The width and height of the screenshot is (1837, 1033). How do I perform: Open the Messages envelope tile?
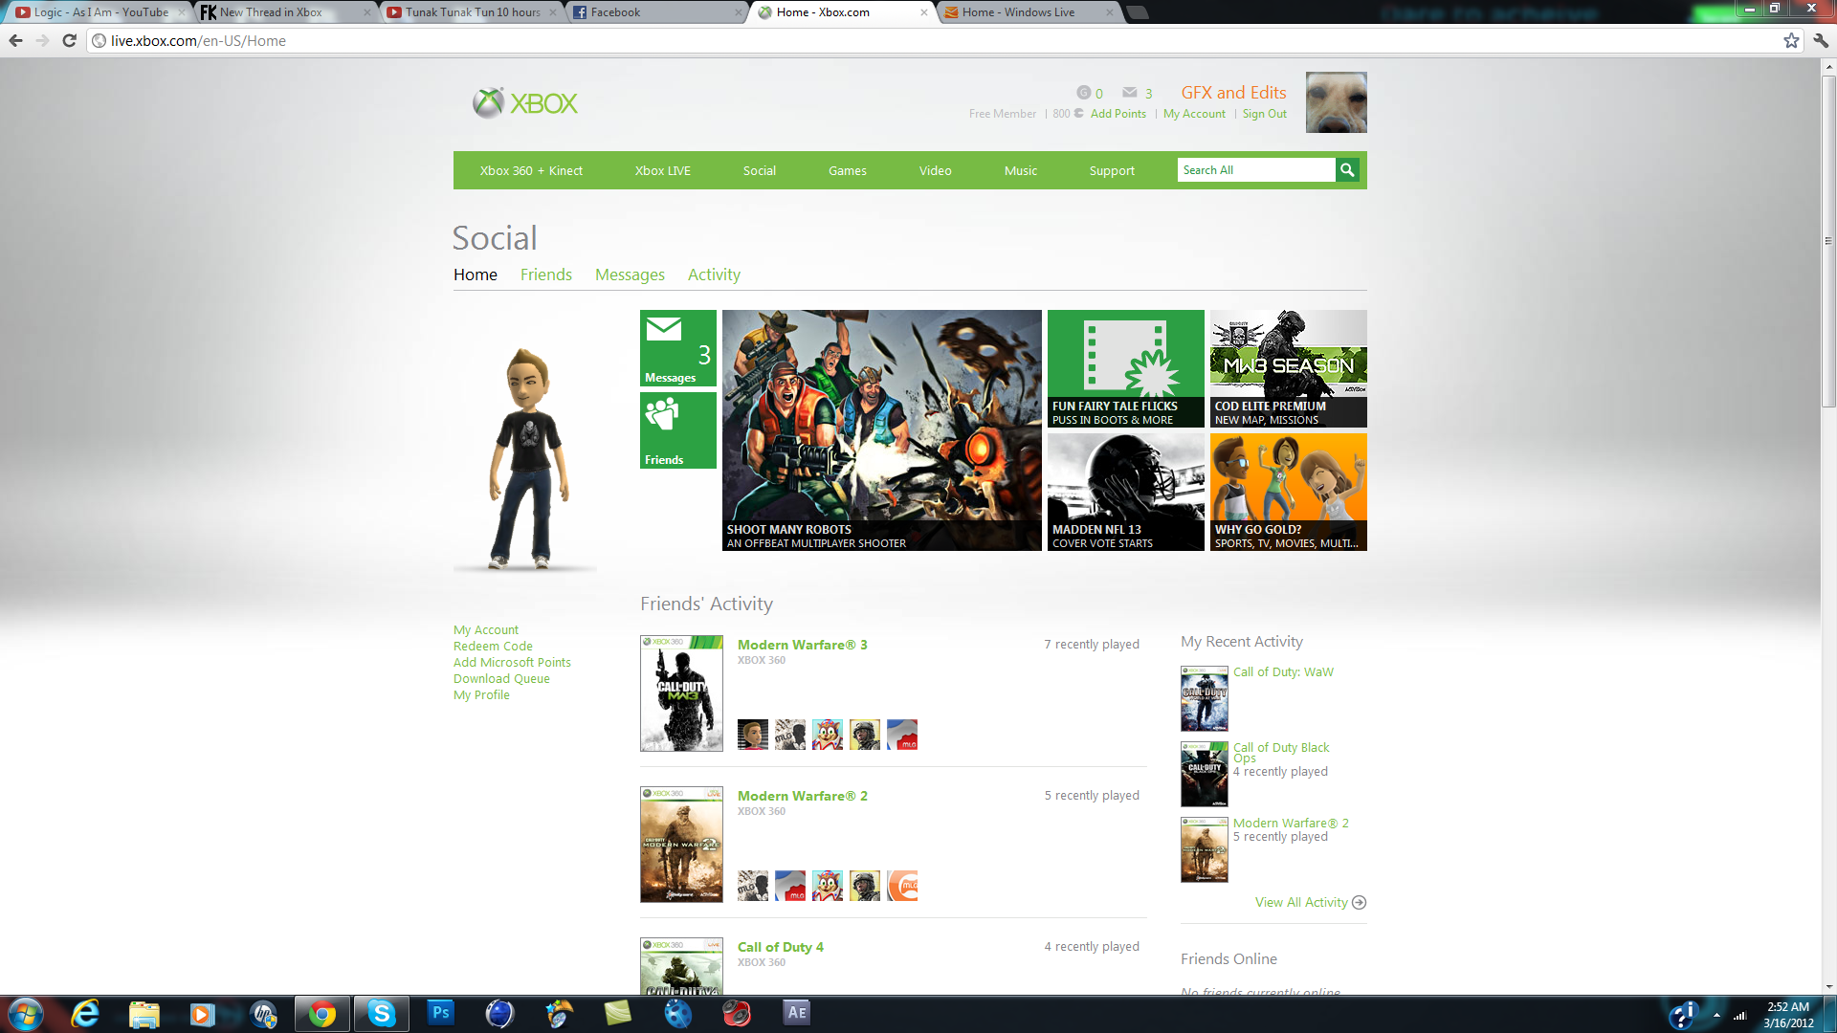pyautogui.click(x=677, y=348)
